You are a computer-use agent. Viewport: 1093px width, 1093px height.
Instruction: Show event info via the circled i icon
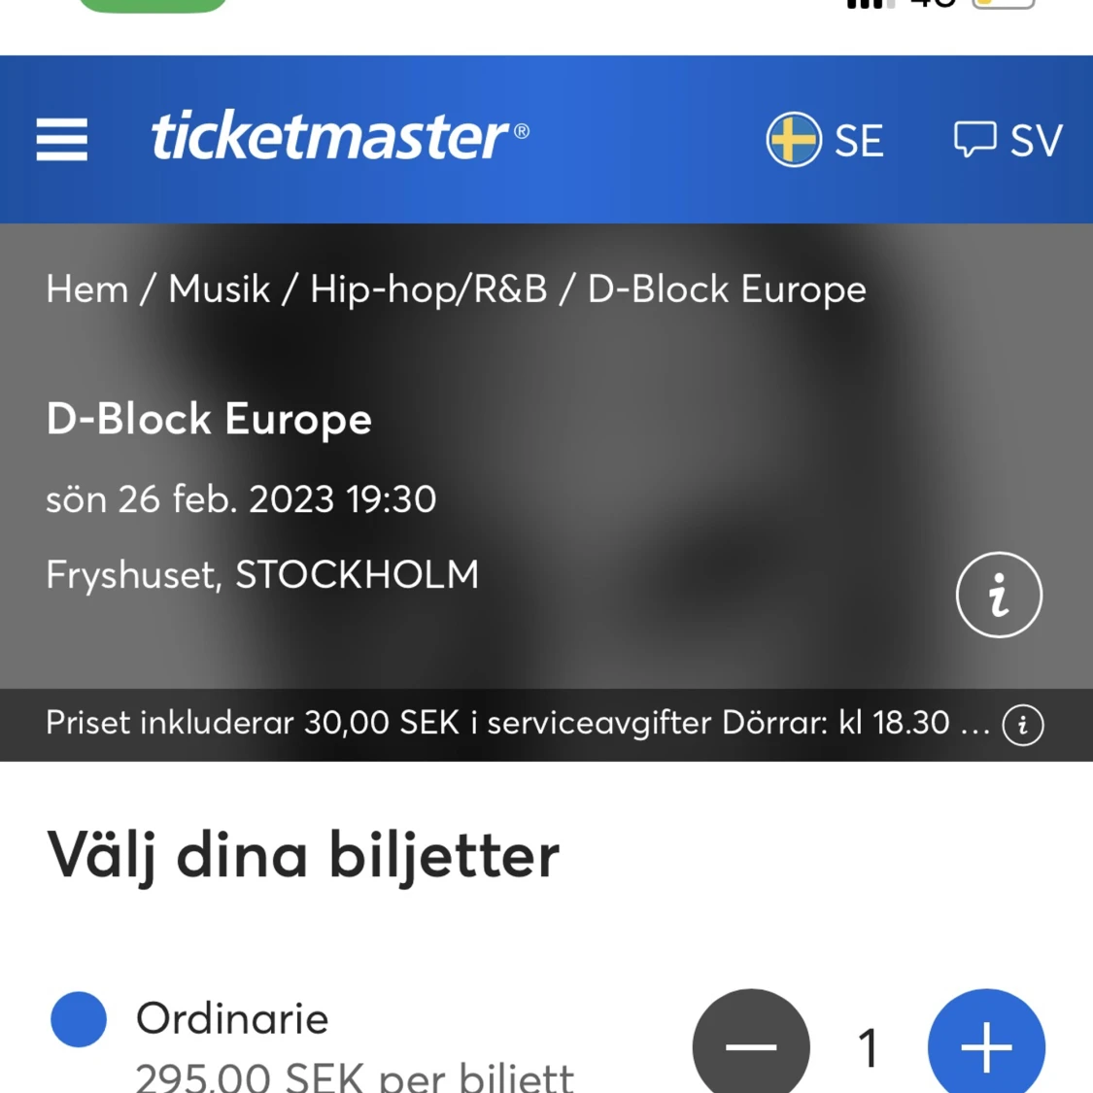[998, 594]
